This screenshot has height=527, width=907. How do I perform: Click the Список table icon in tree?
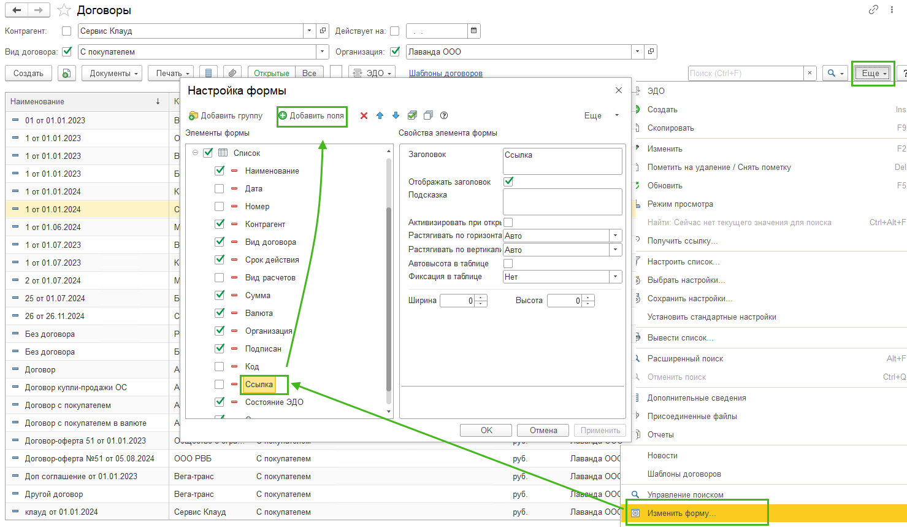pos(223,153)
